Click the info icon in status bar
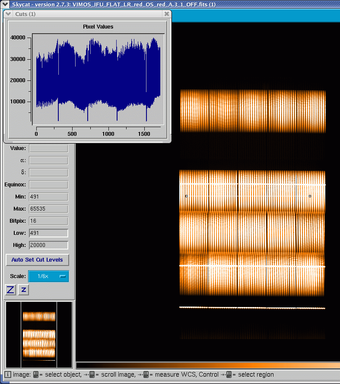 pyautogui.click(x=8, y=374)
